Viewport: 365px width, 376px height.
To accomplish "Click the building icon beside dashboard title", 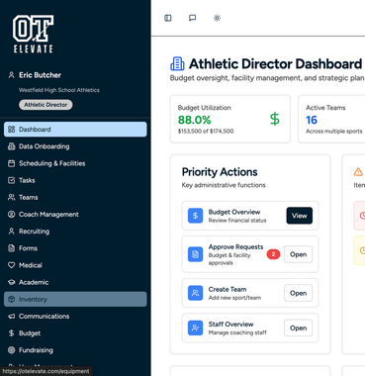I will 177,63.
